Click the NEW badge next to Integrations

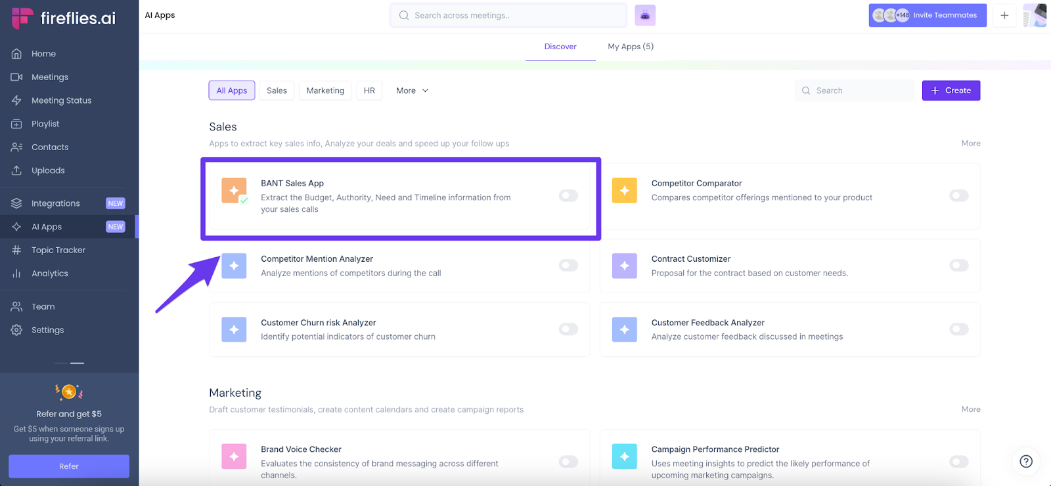click(116, 203)
